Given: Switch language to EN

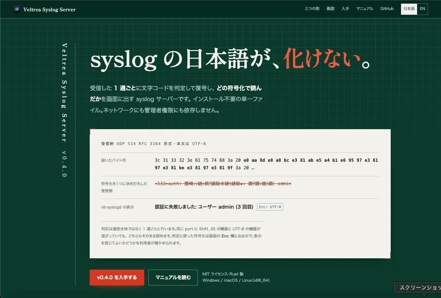Looking at the screenshot, I should pyautogui.click(x=422, y=9).
